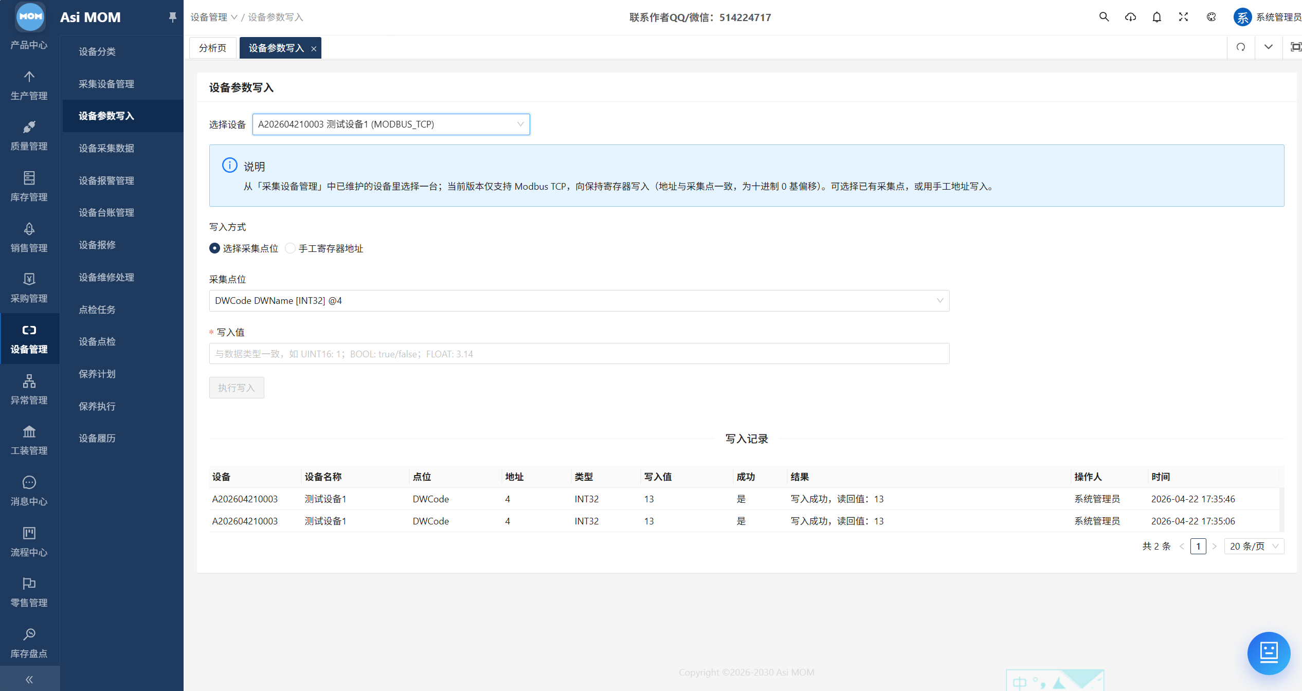Open 设备报警管理 menu item
Viewport: 1302px width, 691px height.
(x=106, y=180)
